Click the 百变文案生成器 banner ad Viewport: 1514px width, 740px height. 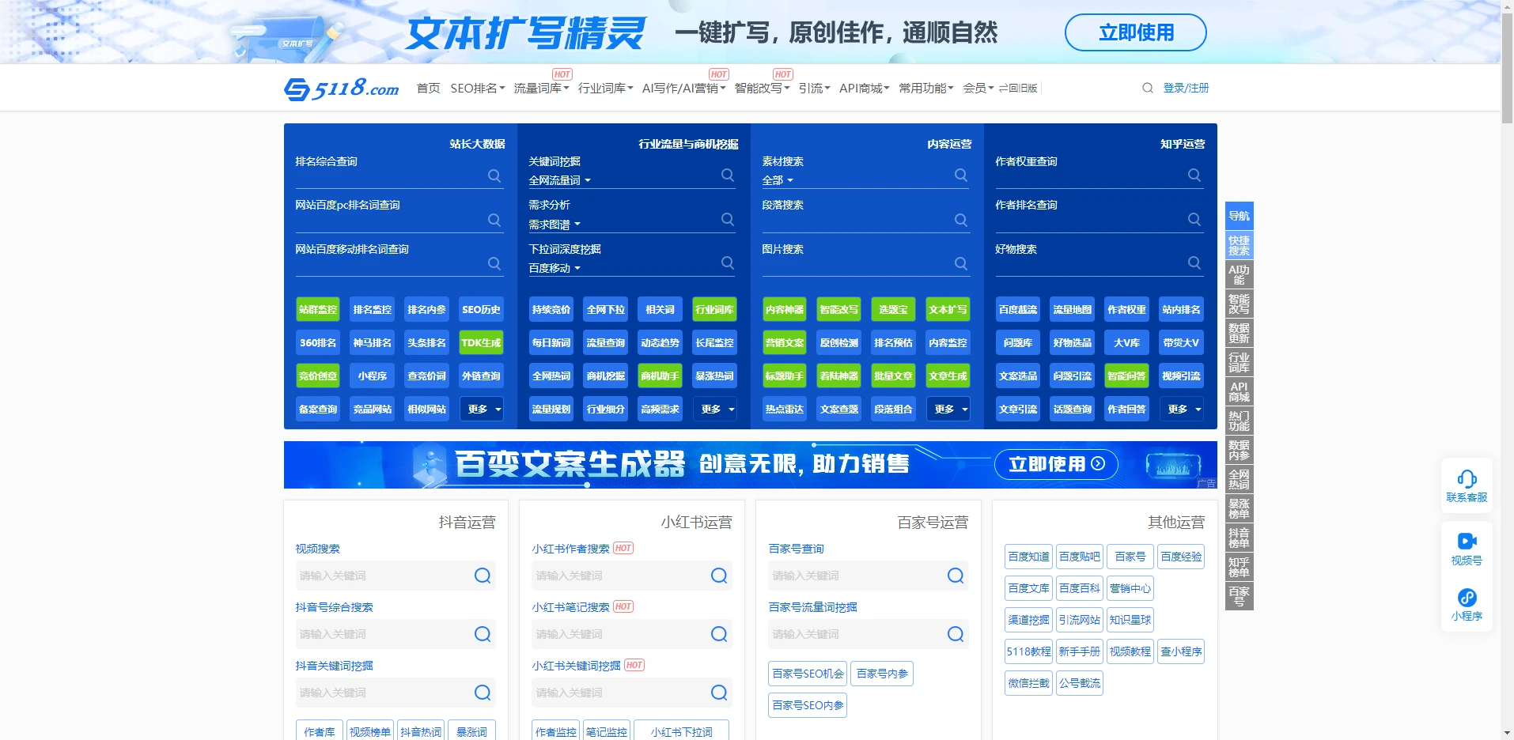tap(750, 464)
